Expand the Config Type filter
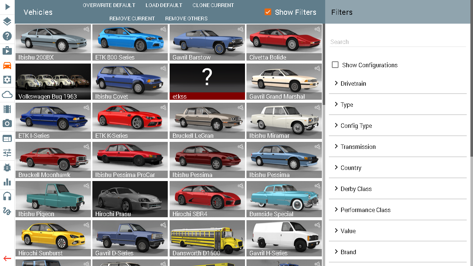The image size is (473, 266). [x=398, y=126]
